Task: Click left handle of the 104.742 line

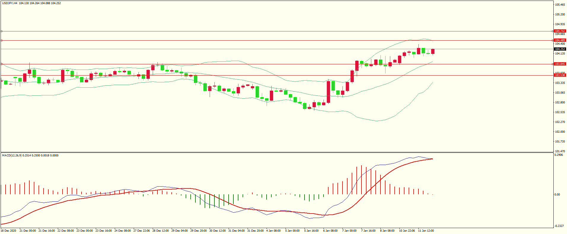Action: [1, 31]
